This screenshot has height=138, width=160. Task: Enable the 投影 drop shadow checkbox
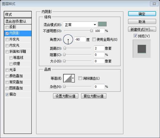pyautogui.click(x=7, y=27)
